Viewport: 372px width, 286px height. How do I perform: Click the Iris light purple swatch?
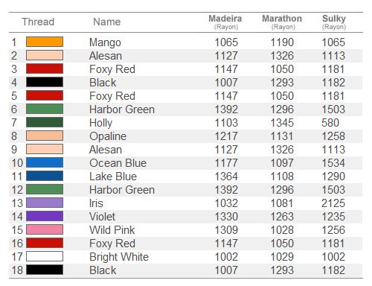[x=45, y=203]
